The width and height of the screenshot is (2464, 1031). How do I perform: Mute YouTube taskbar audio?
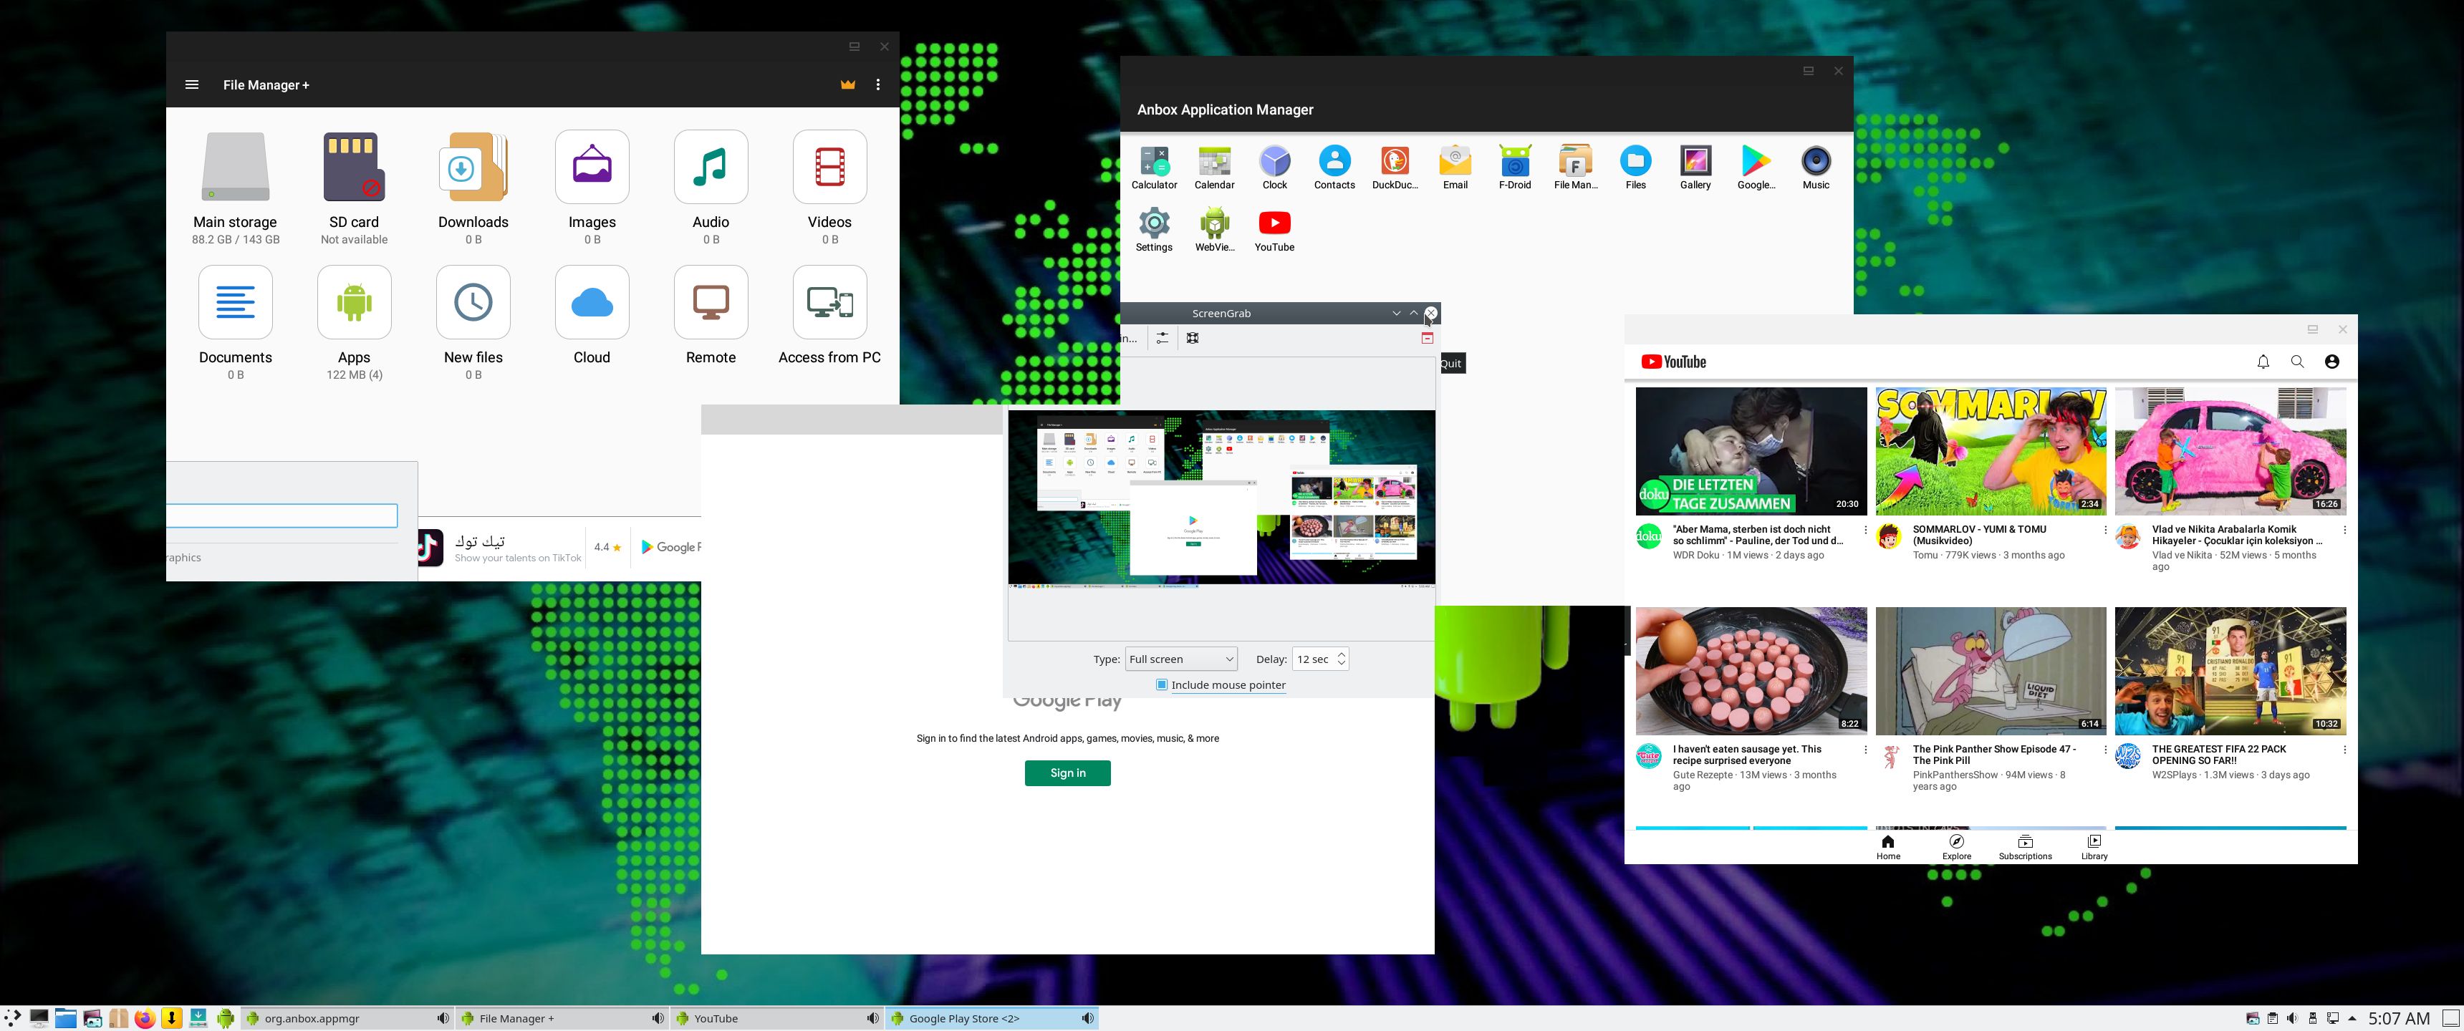872,1019
